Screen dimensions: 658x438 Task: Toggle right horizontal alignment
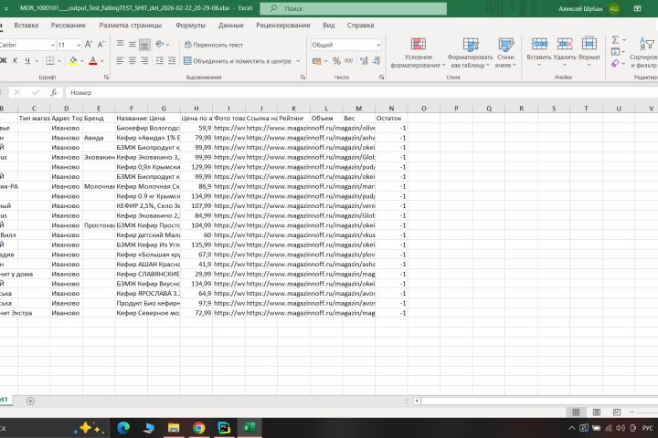tap(144, 61)
